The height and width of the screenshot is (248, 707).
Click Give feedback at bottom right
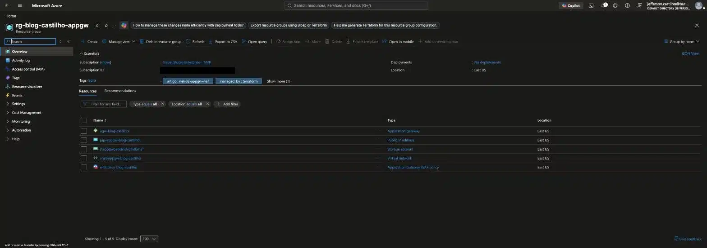coord(688,239)
